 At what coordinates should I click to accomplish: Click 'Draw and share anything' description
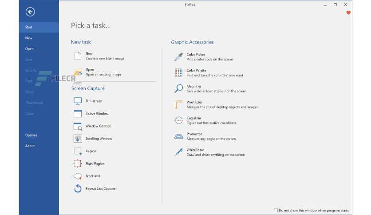[x=216, y=155]
